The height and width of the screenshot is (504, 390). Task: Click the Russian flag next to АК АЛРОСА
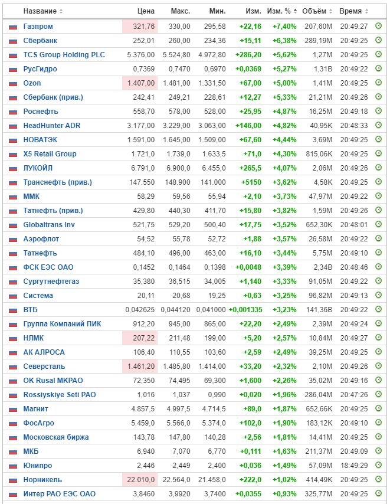point(13,352)
